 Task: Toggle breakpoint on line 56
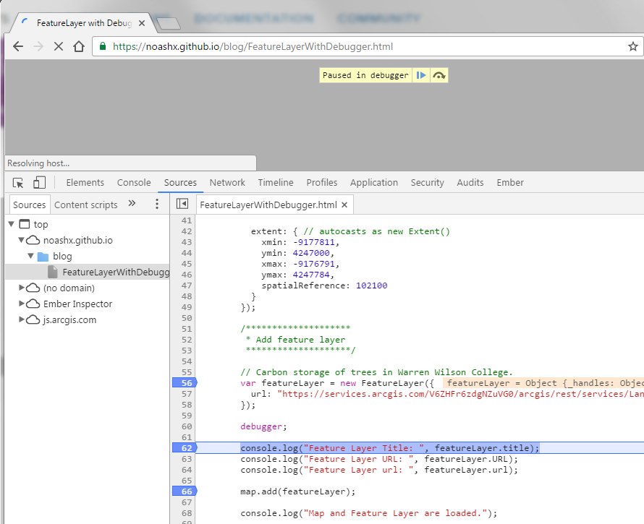[185, 383]
